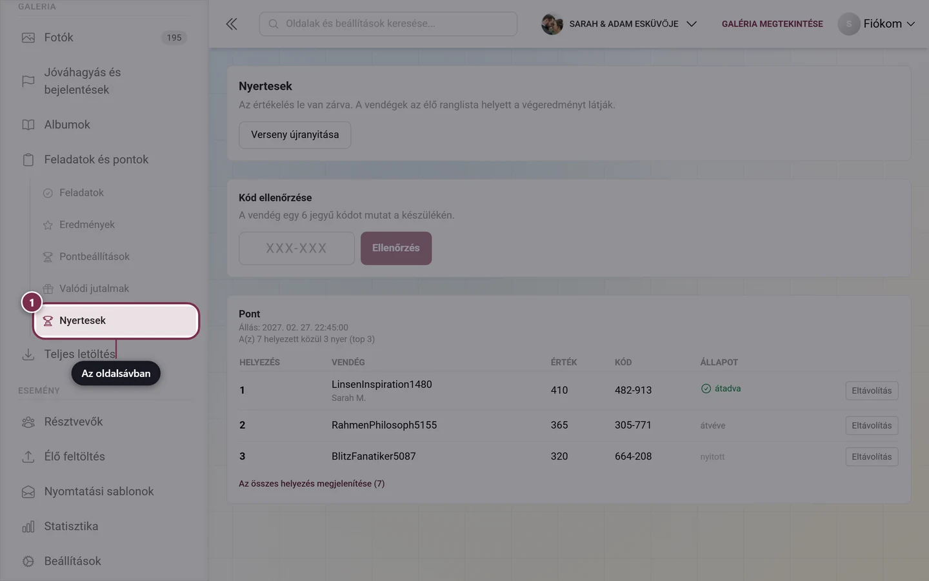929x581 pixels.
Task: Focus the Oldalak és beállítások keresése search box
Action: pyautogui.click(x=388, y=24)
